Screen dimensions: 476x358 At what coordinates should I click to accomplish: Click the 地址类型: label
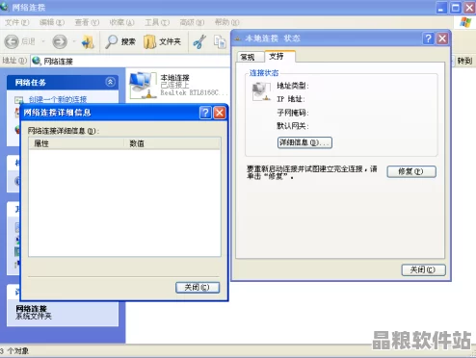(293, 86)
